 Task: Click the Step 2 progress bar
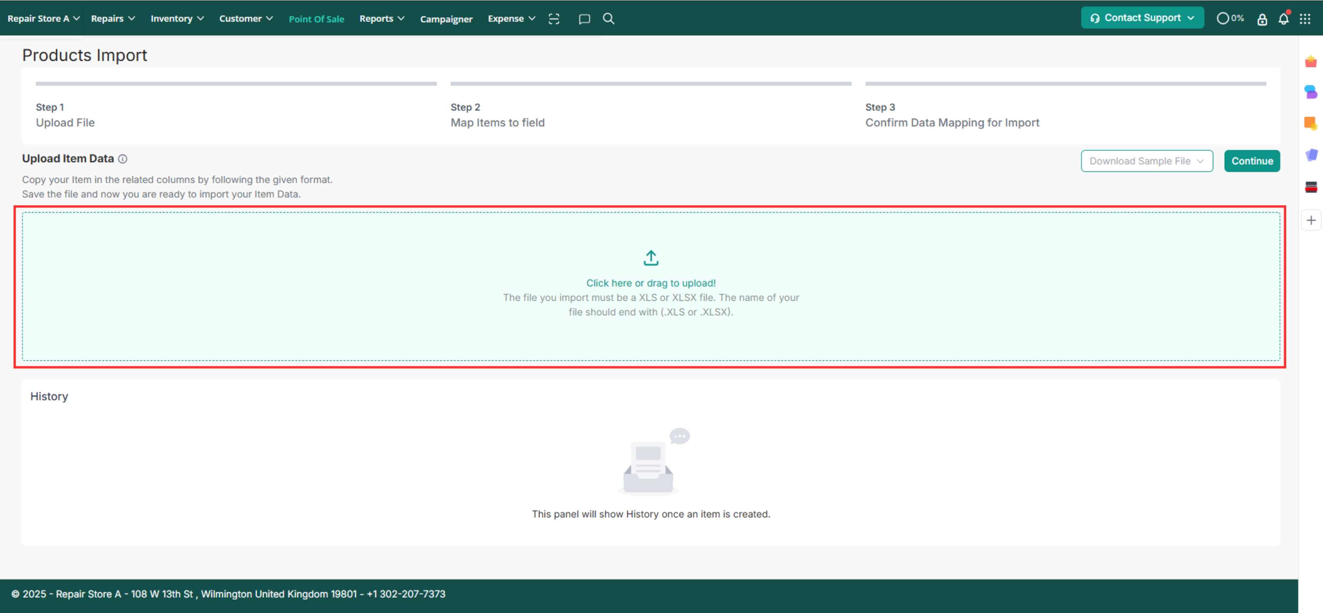(x=651, y=83)
